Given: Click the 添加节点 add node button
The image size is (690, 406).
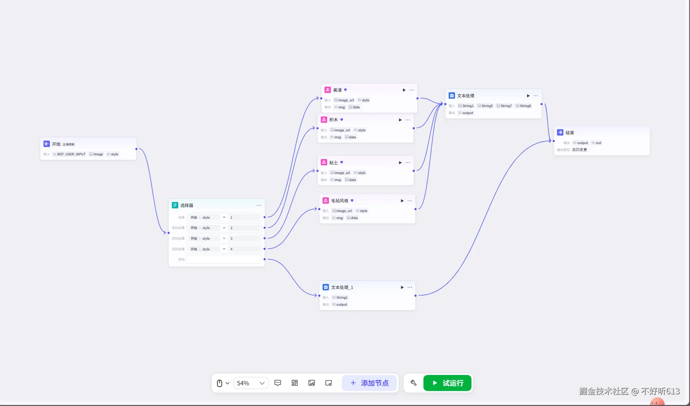Looking at the screenshot, I should click(x=369, y=383).
